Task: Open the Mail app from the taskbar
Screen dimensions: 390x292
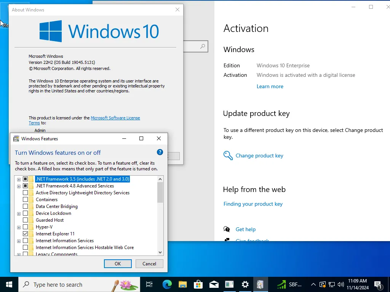Action: point(214,284)
